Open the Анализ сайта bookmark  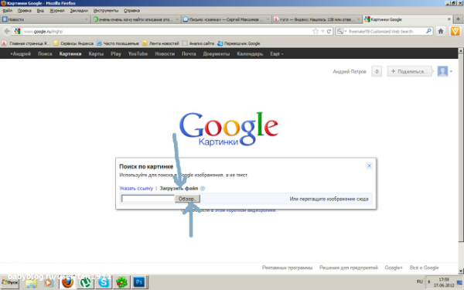tap(198, 43)
